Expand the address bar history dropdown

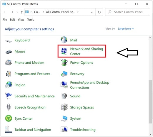(x=92, y=12)
